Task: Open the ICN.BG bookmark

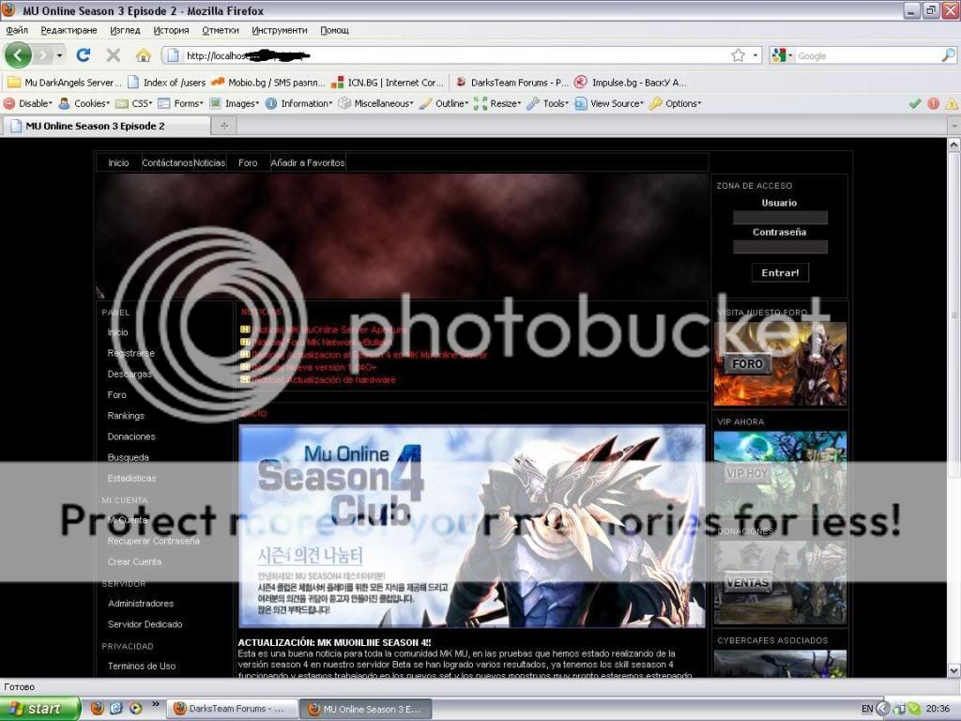Action: pyautogui.click(x=387, y=83)
